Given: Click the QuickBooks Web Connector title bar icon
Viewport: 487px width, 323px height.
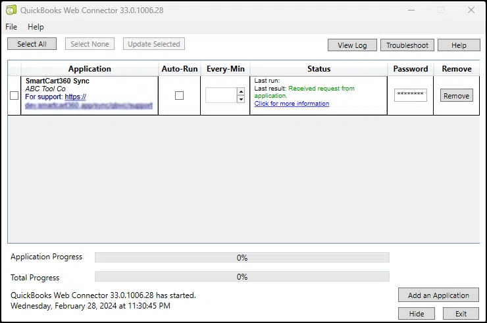Looking at the screenshot, I should pos(11,10).
